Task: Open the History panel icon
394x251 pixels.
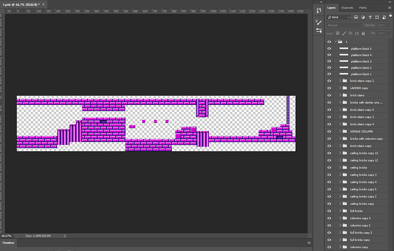Action: 319,10
